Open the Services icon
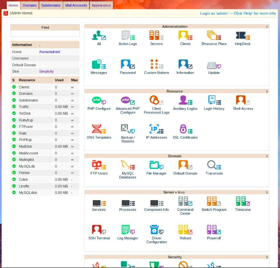The width and height of the screenshot is (280, 268). tap(99, 203)
